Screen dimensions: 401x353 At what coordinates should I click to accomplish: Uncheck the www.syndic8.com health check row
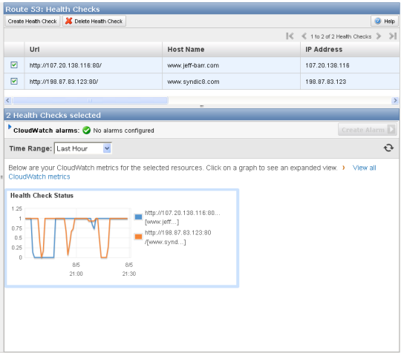pyautogui.click(x=14, y=82)
